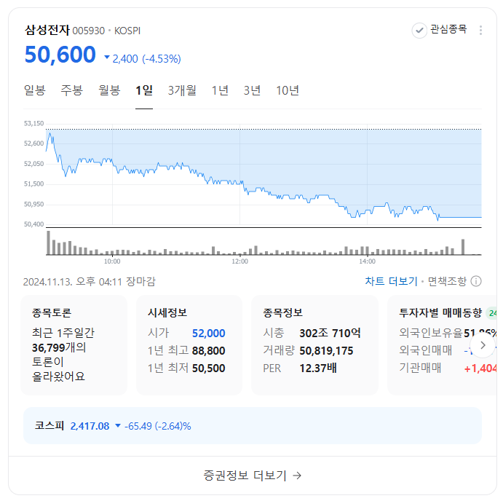Click the arrow beside 증권정보 더보기

pos(297,476)
